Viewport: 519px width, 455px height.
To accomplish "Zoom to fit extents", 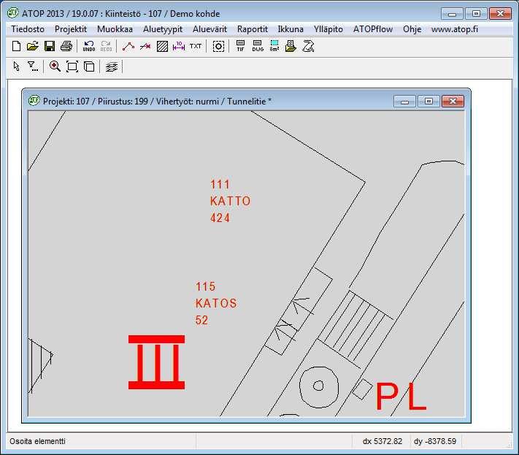I will pyautogui.click(x=72, y=66).
